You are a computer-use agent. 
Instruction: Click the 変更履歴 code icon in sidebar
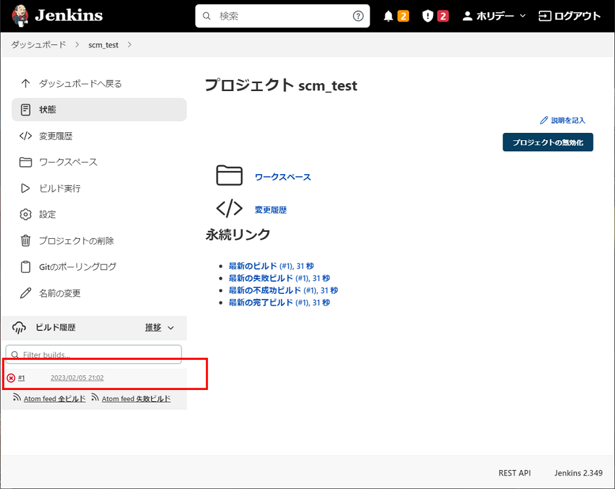pyautogui.click(x=25, y=136)
